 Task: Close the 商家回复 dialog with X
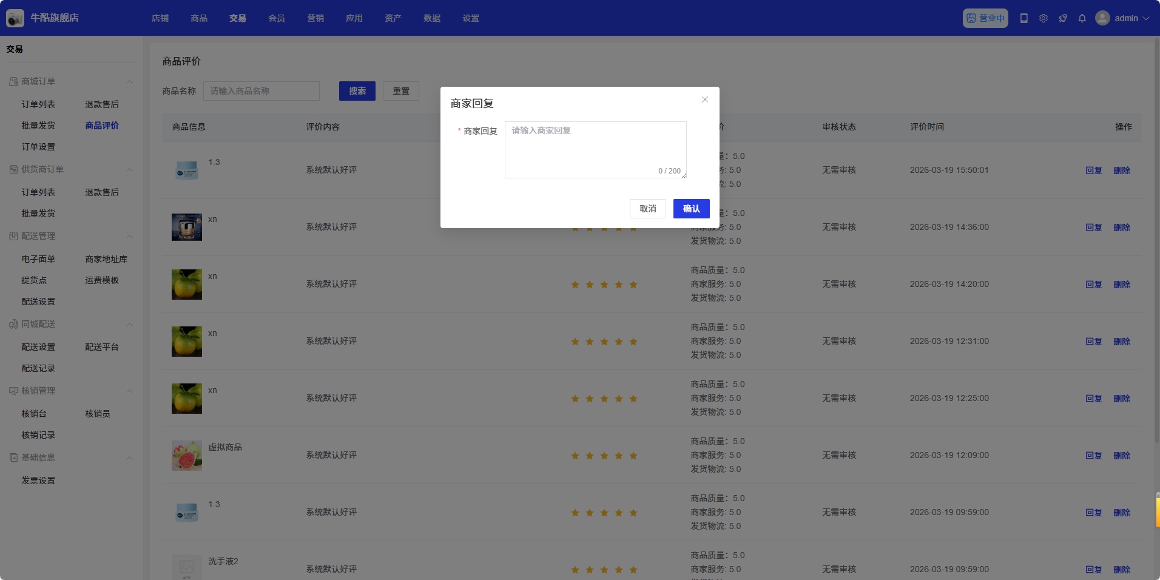click(x=705, y=99)
